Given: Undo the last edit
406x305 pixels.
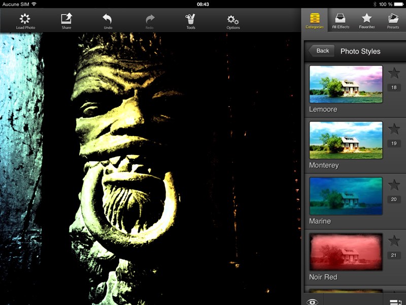Looking at the screenshot, I should 108,21.
